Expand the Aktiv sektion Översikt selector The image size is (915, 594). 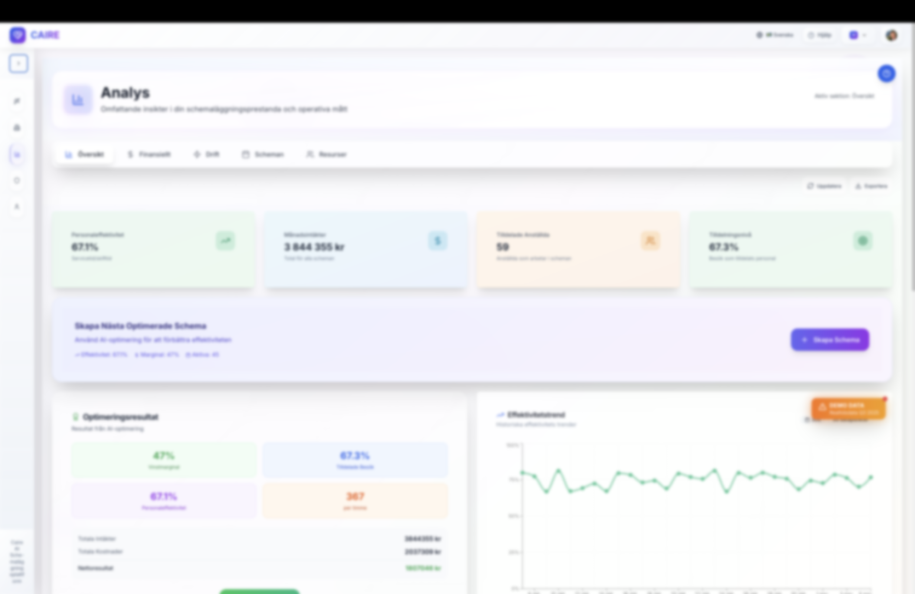(844, 96)
